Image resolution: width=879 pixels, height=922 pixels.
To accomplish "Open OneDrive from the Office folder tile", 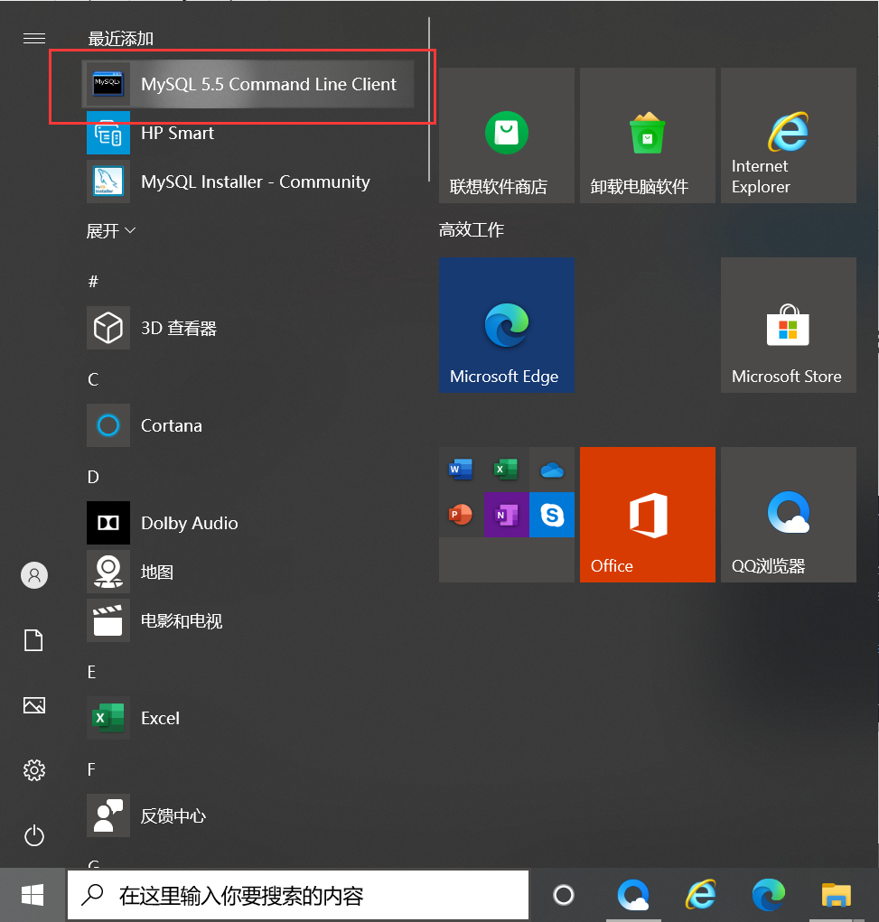I will [552, 470].
